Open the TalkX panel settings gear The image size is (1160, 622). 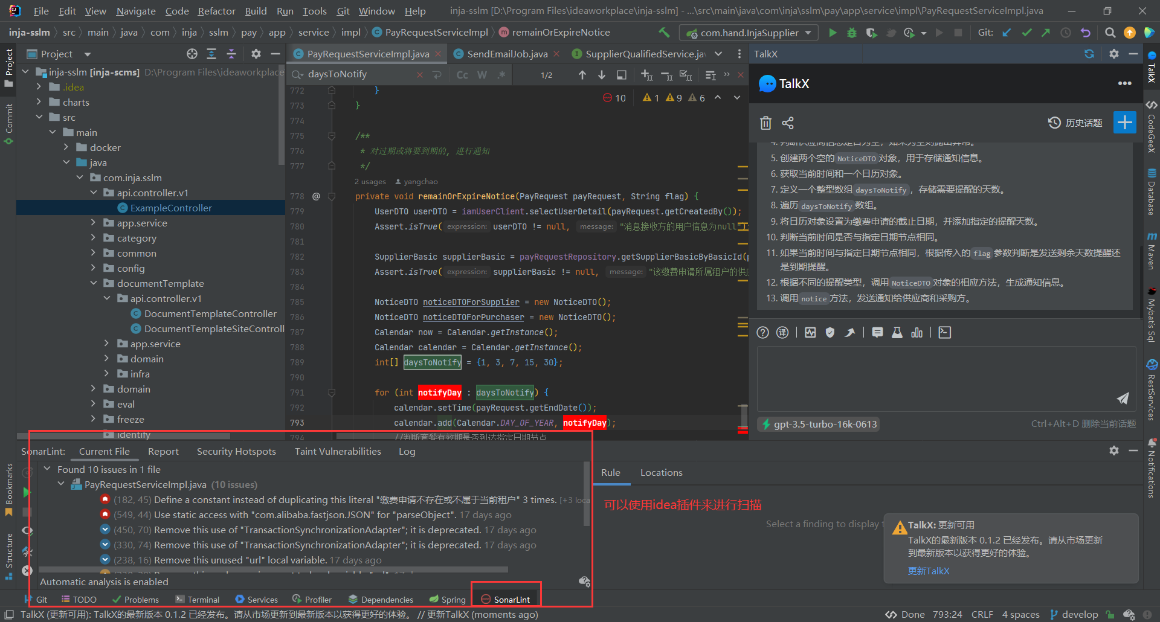[1114, 54]
